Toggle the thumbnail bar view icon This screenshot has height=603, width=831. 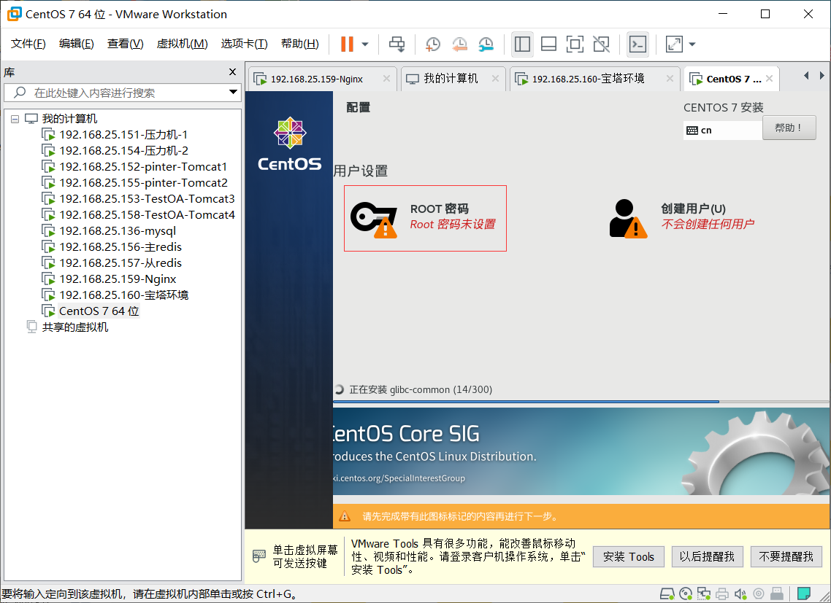(x=548, y=44)
